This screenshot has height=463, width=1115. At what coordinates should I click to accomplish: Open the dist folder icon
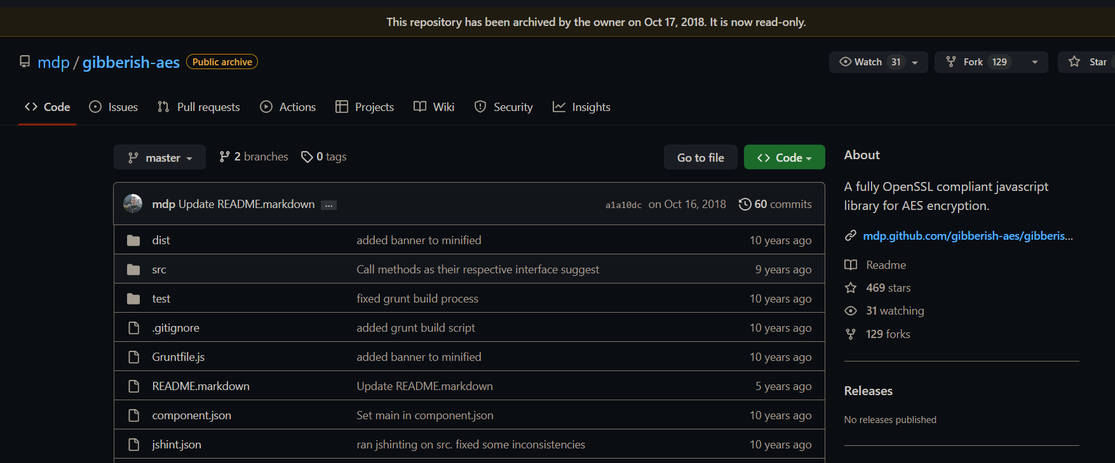tap(133, 240)
